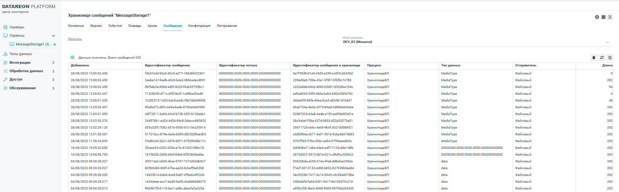Sort by the Добавлено column header
This screenshot has width=619, height=192.
click(x=80, y=65)
